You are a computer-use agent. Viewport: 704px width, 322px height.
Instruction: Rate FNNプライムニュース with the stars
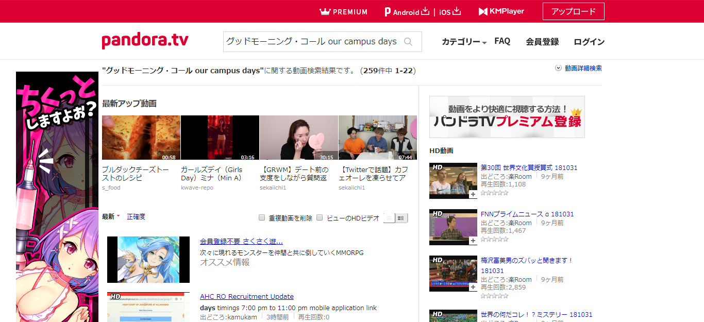(x=495, y=239)
